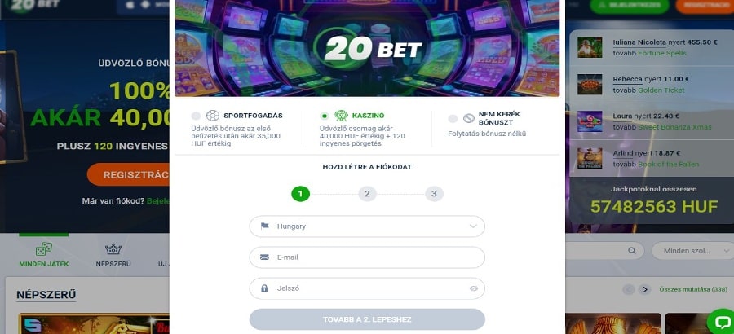Click the E-mail input field

367,257
